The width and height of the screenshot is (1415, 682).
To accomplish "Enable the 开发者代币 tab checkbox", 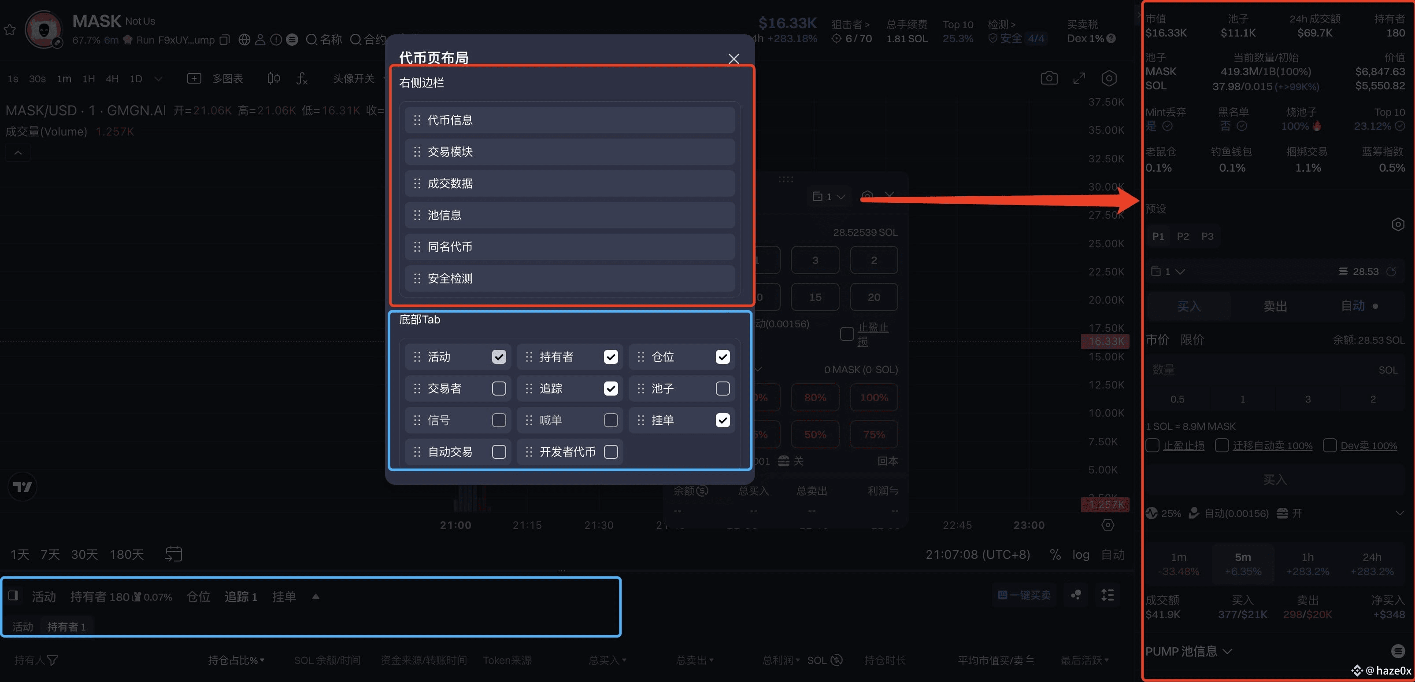I will point(611,451).
